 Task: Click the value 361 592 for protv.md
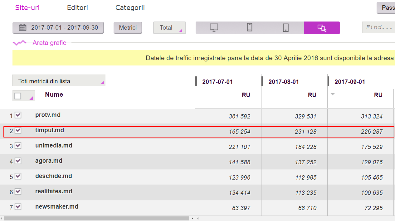pos(239,117)
